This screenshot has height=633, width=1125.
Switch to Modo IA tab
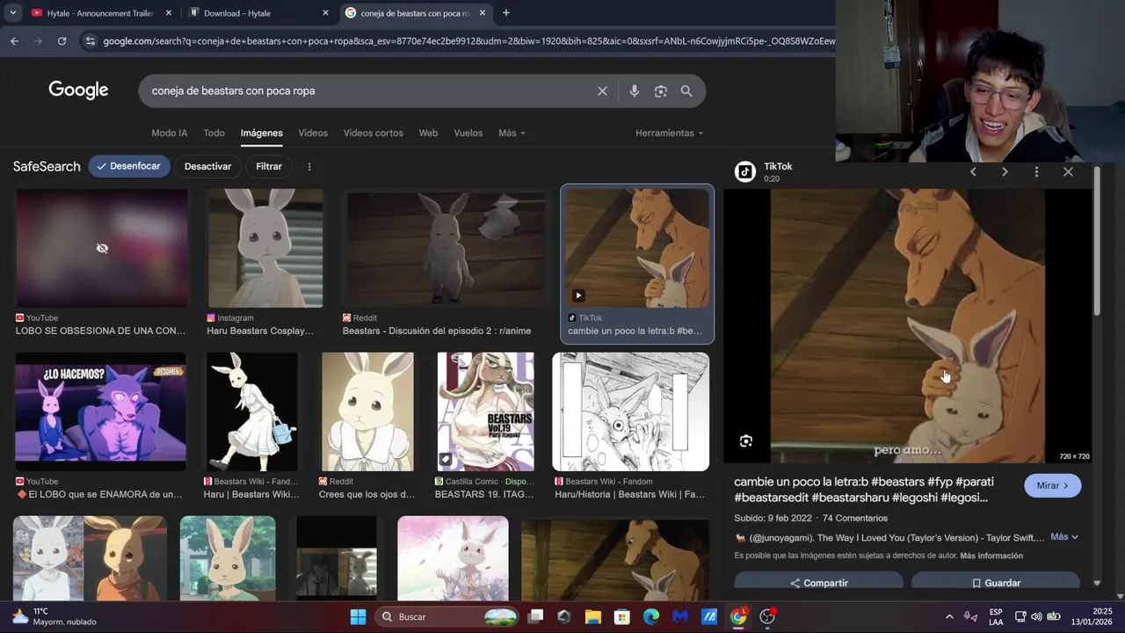[x=169, y=133]
